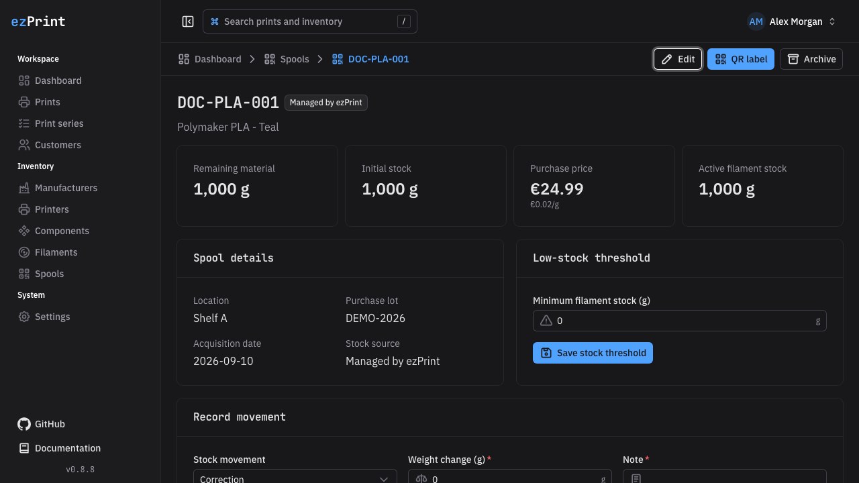
Task: Focus the Minimum filament stock field
Action: pos(680,321)
